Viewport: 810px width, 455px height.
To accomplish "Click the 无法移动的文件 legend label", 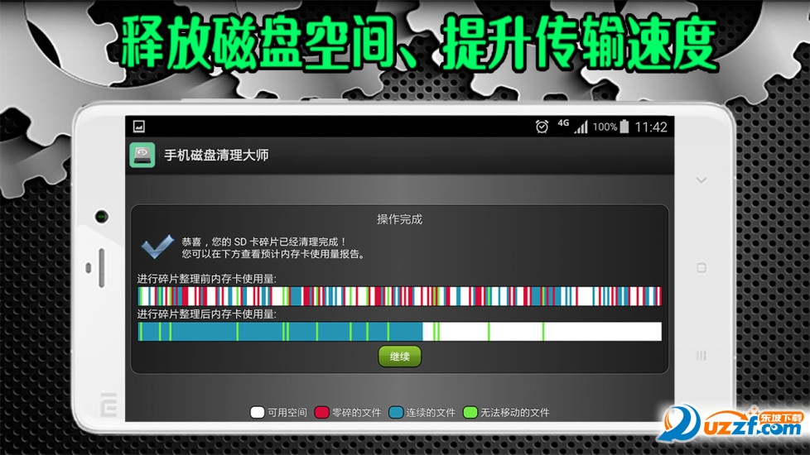I will (x=514, y=413).
